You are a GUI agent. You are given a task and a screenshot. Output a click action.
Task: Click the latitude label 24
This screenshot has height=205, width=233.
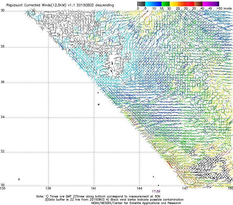tap(3, 117)
